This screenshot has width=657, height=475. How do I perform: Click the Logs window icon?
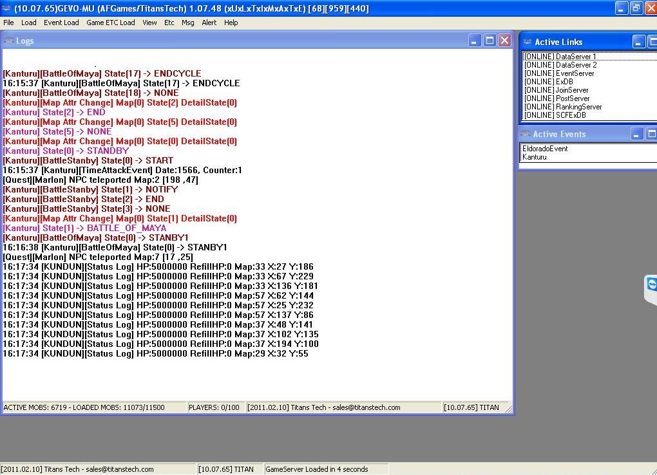[8, 41]
